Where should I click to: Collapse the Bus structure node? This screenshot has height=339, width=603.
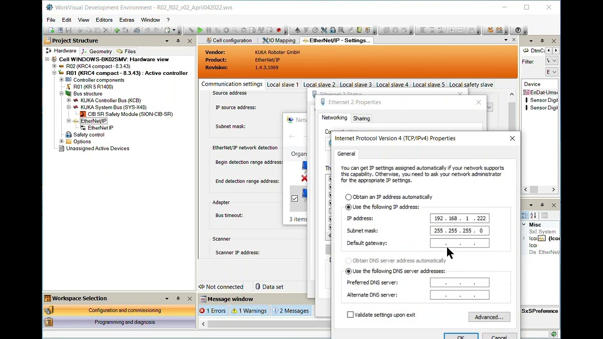pos(61,94)
